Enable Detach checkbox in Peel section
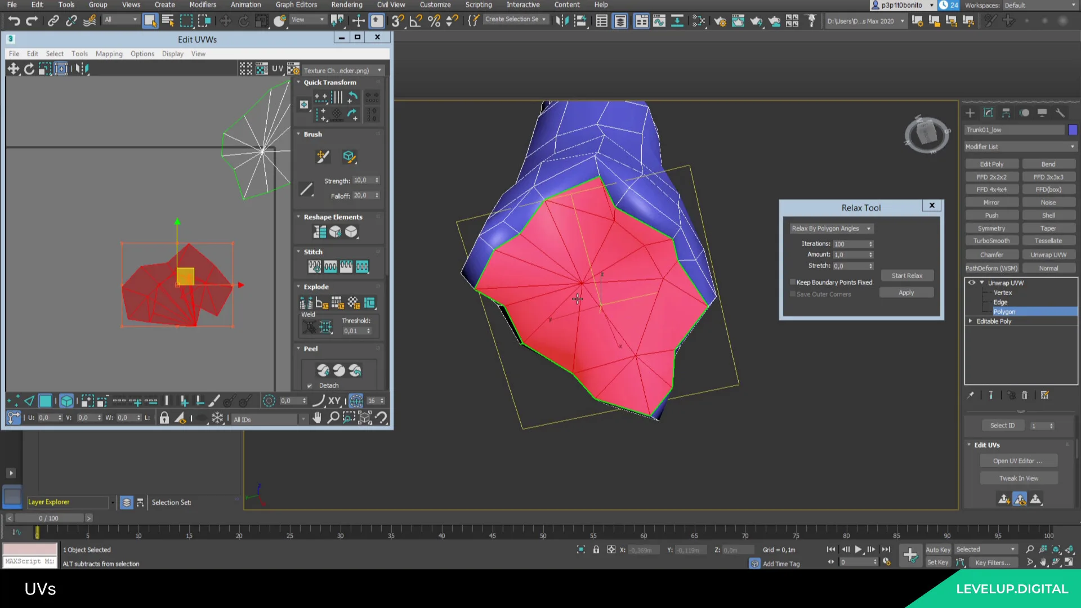 coord(310,385)
